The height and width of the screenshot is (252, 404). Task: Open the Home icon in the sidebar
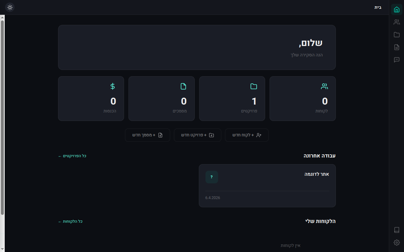397,9
